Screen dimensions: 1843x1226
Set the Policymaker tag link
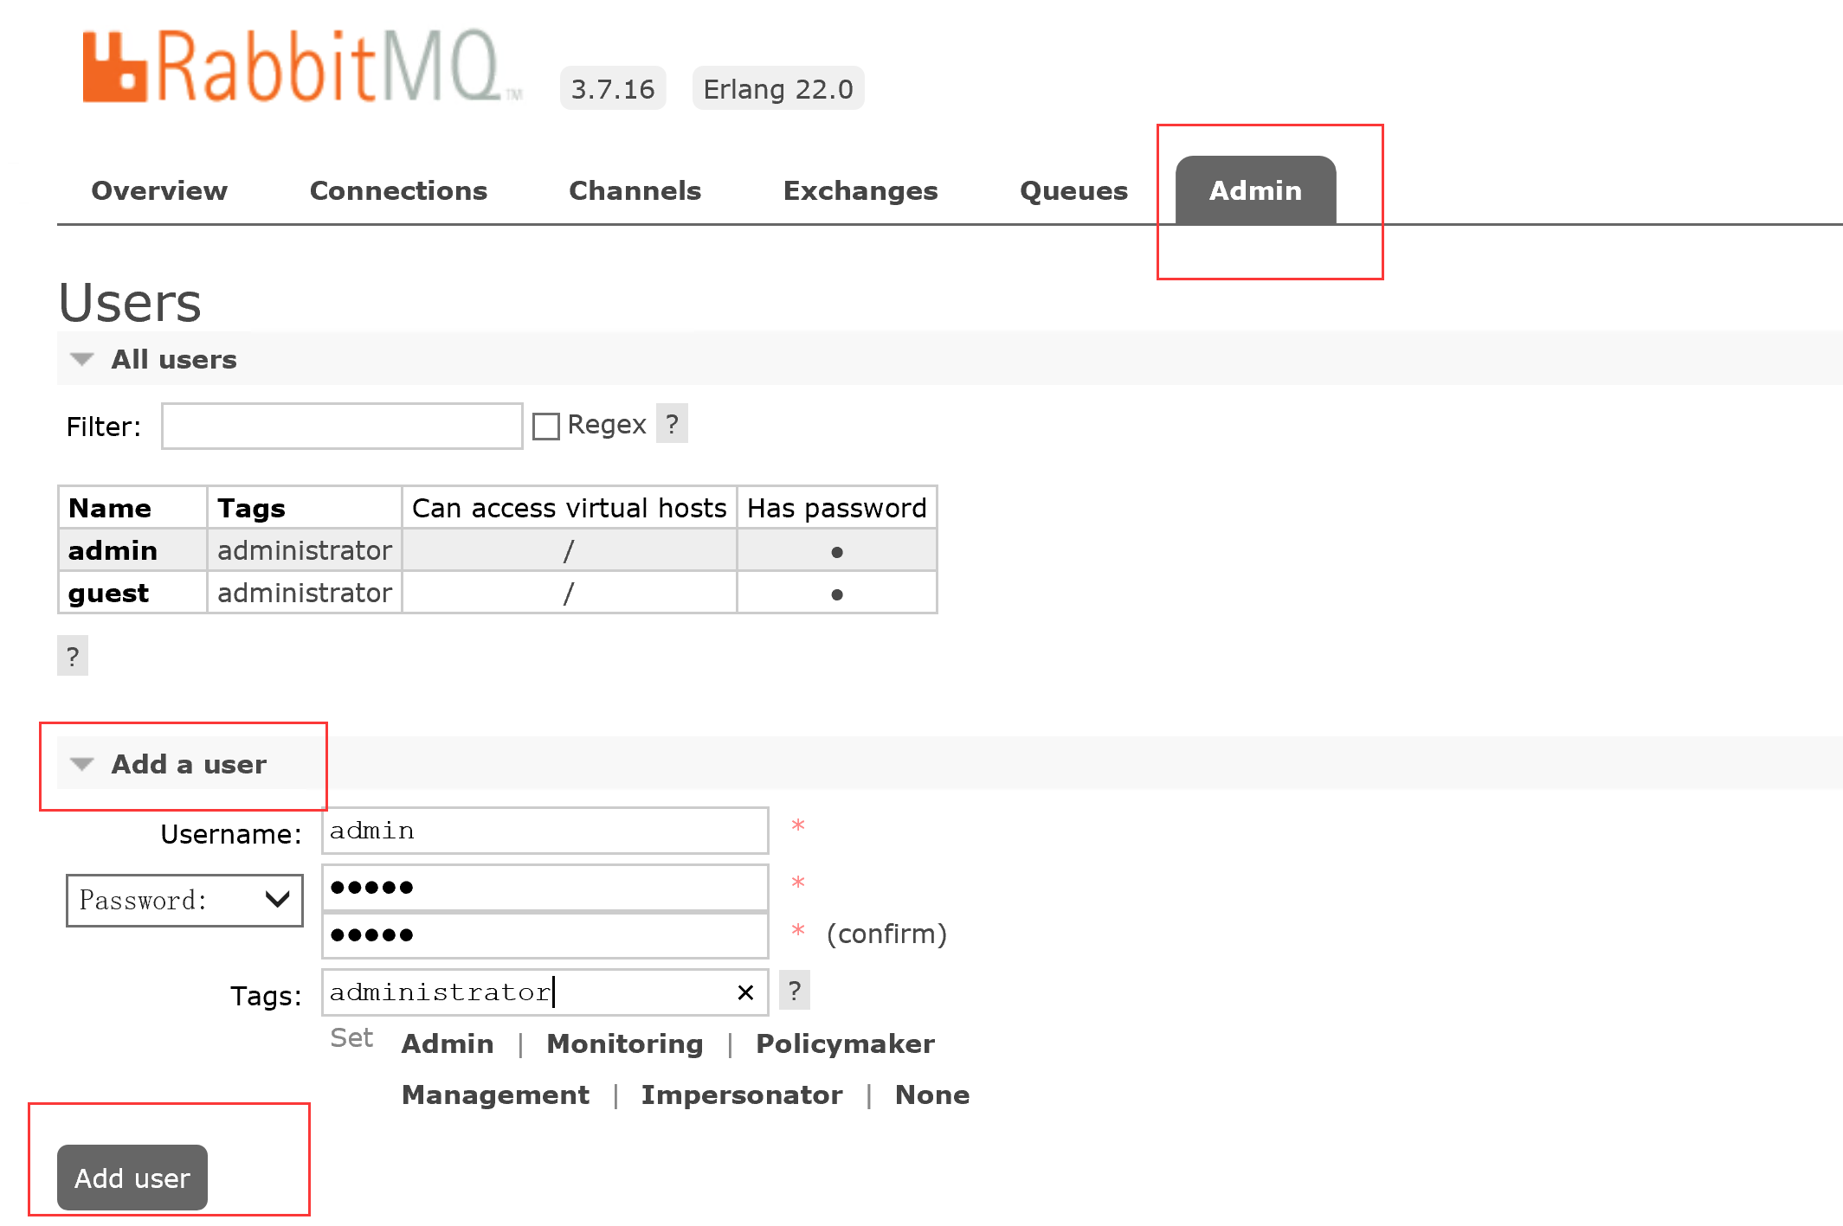845,1043
